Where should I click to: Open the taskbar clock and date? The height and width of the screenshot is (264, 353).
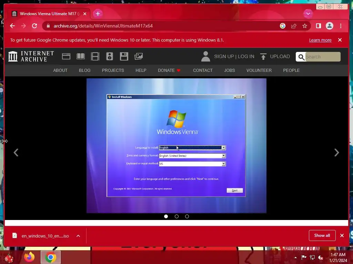coord(338,257)
